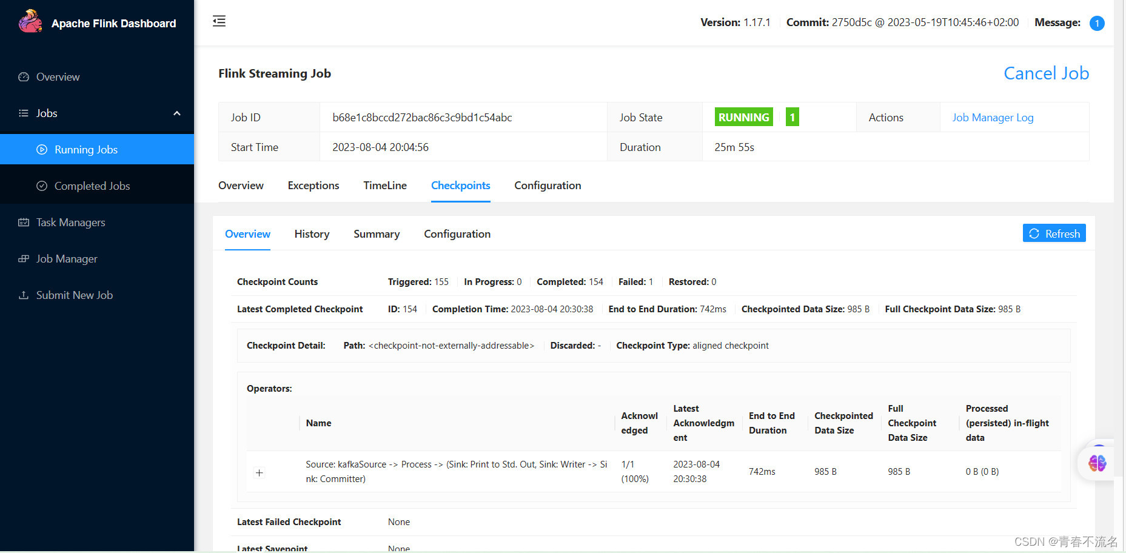Viewport: 1126px width, 553px height.
Task: Click the green RUNNING state tag
Action: tap(744, 117)
